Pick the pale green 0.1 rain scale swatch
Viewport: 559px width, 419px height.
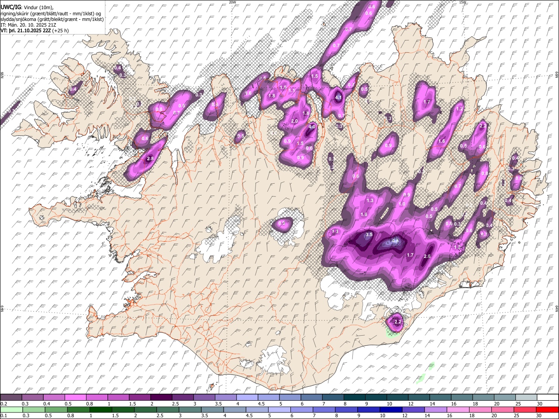pos(11,409)
